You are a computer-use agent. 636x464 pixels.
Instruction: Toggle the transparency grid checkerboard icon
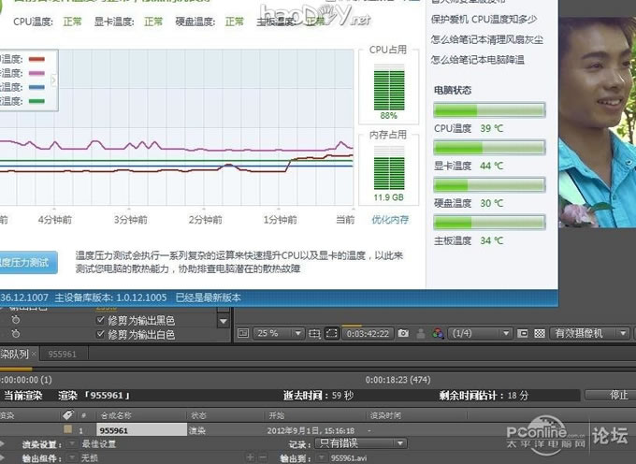(x=540, y=333)
